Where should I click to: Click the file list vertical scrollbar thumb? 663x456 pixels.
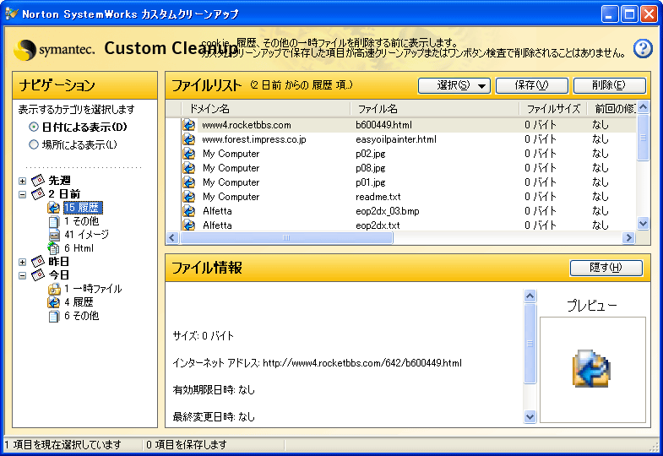click(x=643, y=138)
